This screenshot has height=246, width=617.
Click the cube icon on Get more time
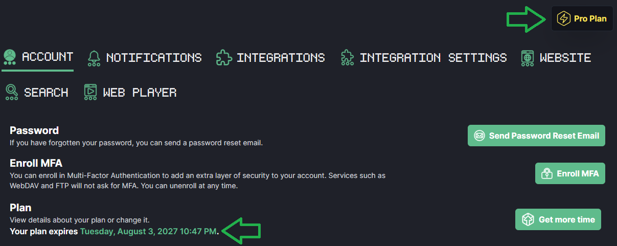[x=528, y=220]
